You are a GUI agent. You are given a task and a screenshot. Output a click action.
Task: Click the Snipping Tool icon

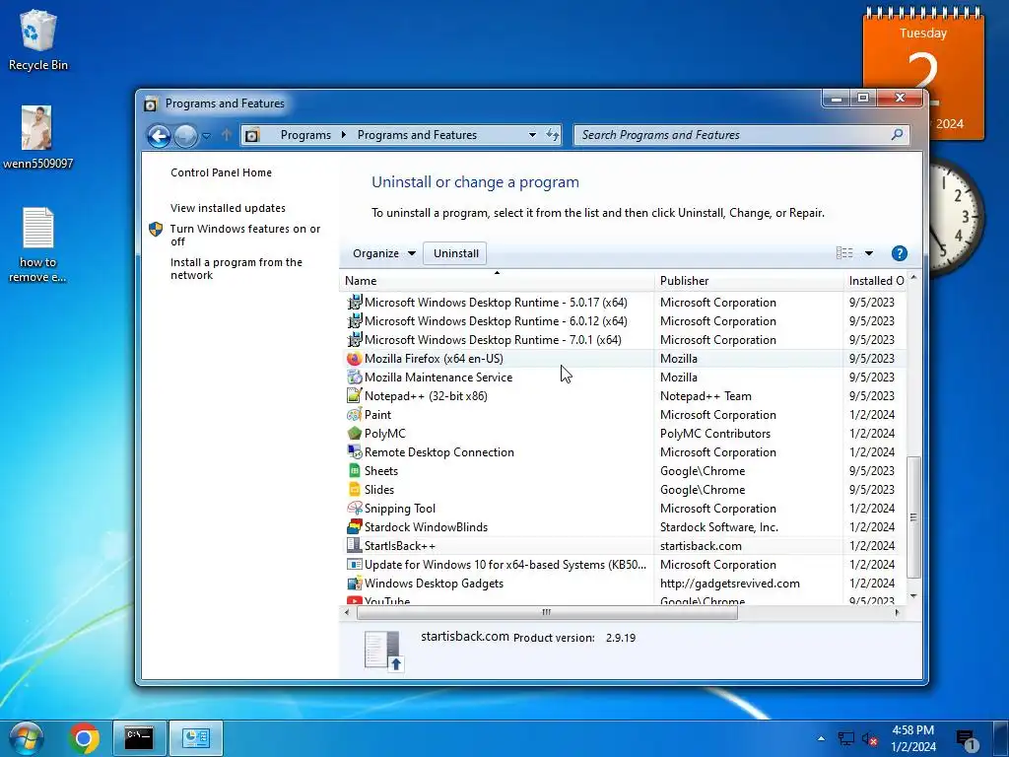pyautogui.click(x=354, y=508)
